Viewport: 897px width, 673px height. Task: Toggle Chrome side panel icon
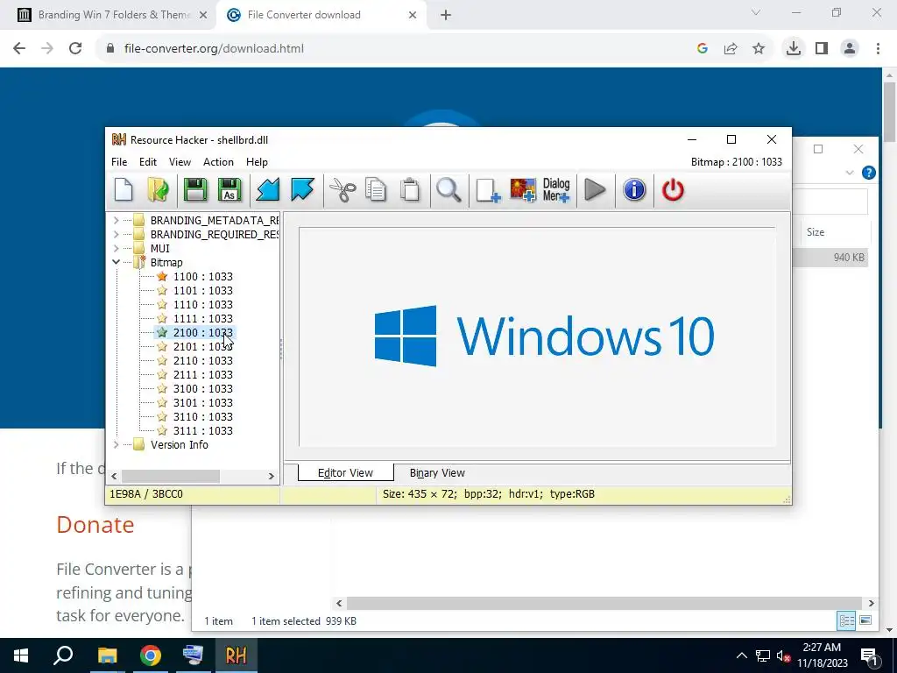(x=822, y=49)
